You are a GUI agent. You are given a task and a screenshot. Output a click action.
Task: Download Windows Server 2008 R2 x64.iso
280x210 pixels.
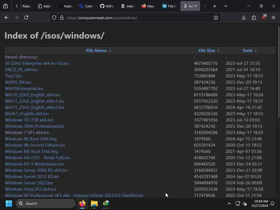coord(36,170)
